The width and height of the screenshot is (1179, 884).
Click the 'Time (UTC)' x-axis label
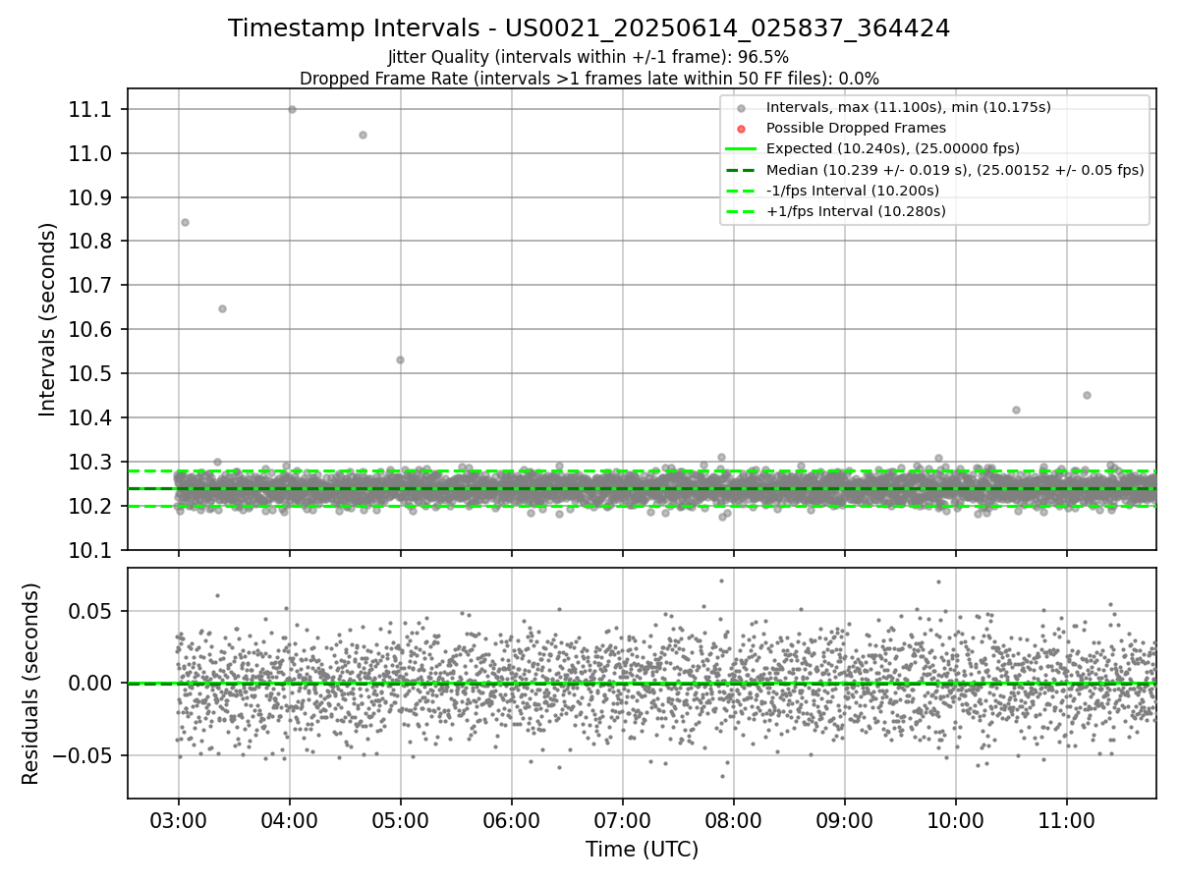pyautogui.click(x=642, y=850)
